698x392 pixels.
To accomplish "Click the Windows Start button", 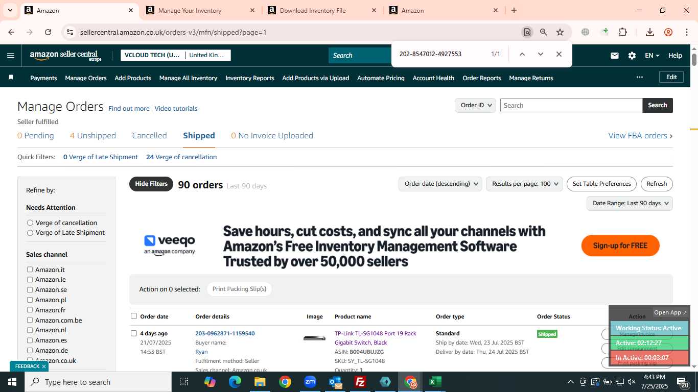I will click(x=12, y=382).
